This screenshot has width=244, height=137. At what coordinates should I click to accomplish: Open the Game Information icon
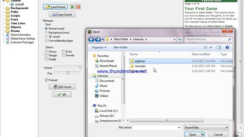(x=8, y=35)
